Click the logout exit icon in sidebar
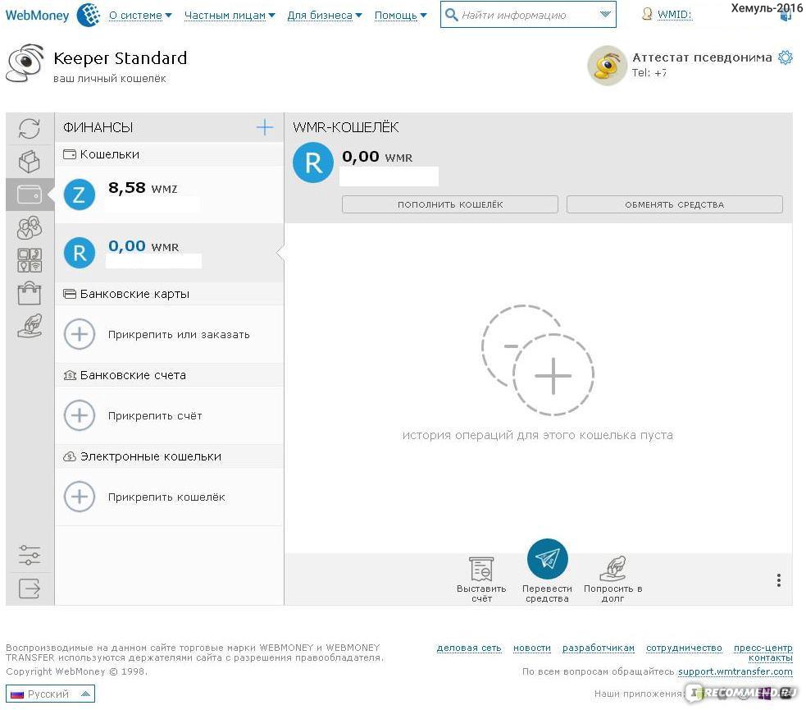Image resolution: width=806 pixels, height=710 pixels. pyautogui.click(x=30, y=588)
